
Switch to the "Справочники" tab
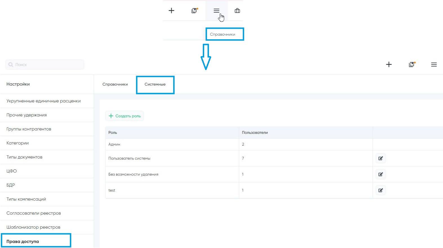coord(115,84)
